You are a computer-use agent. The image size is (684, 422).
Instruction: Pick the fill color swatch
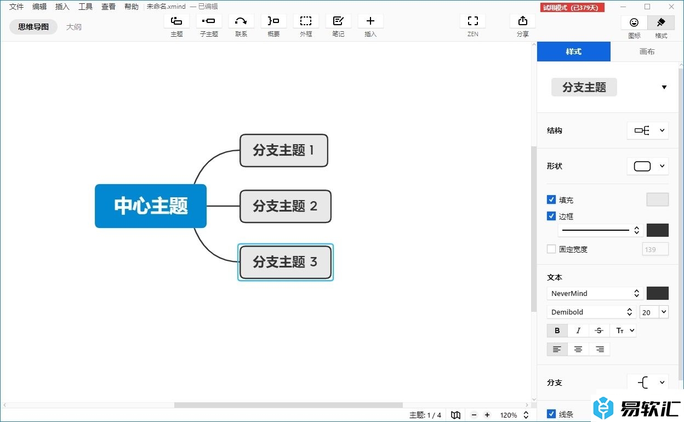658,199
